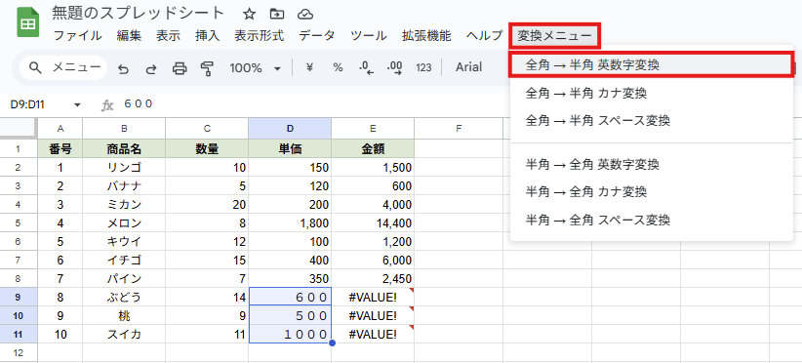Click the 番号 header cell
The width and height of the screenshot is (802, 363).
60,148
